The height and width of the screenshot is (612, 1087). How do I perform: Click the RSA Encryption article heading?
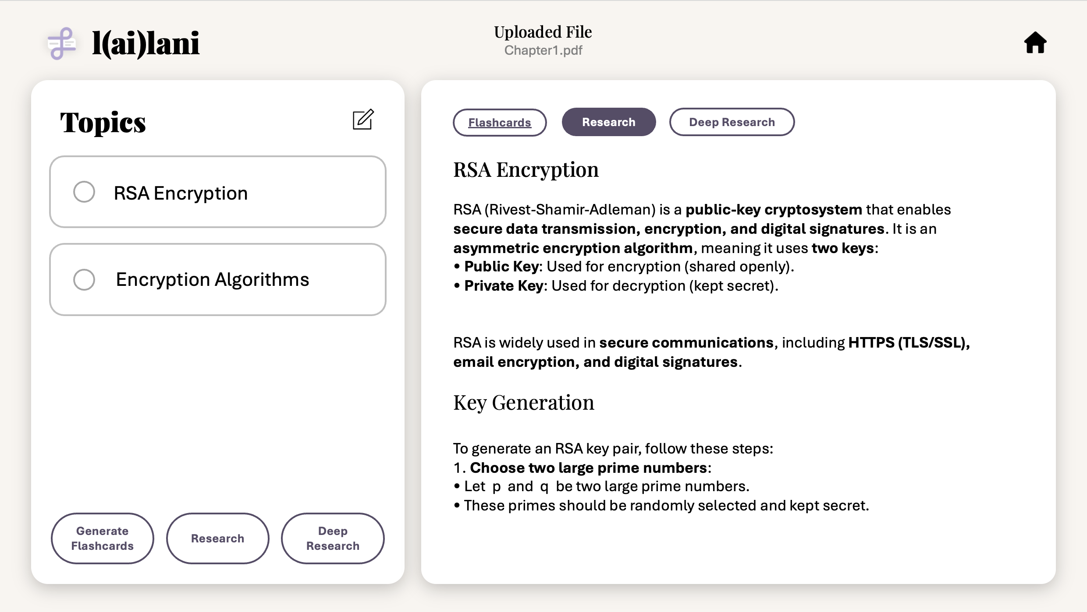tap(526, 169)
